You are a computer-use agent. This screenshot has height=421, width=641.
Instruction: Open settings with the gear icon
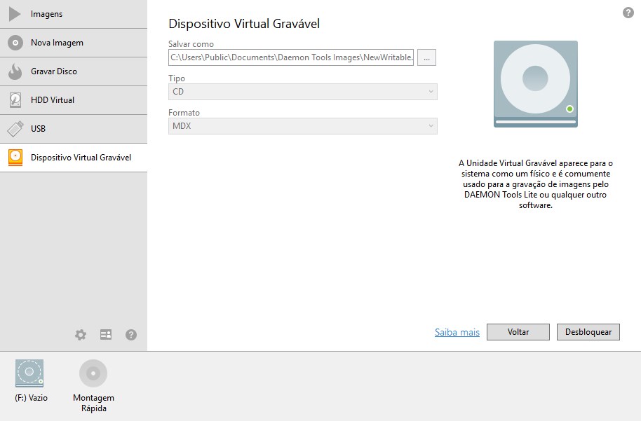click(x=81, y=335)
